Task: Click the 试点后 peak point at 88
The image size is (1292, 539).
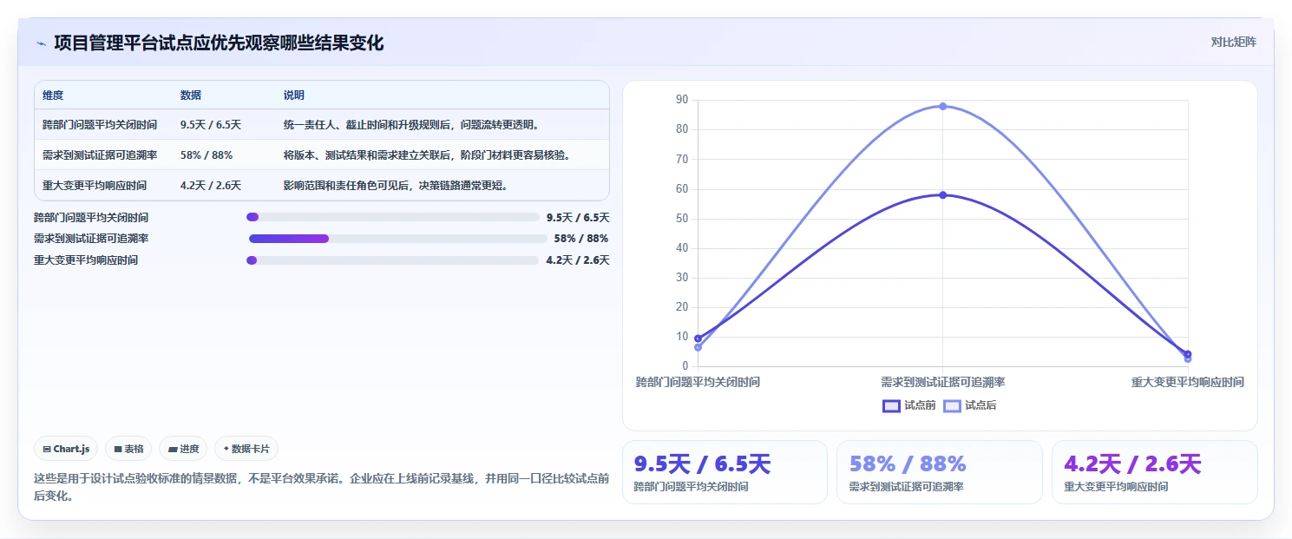Action: pos(942,106)
